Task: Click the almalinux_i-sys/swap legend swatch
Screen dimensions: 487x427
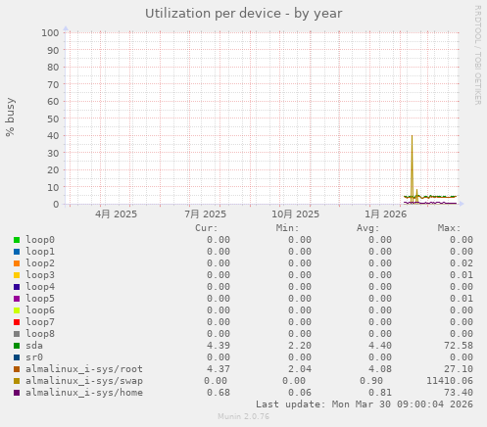Action: (x=17, y=381)
